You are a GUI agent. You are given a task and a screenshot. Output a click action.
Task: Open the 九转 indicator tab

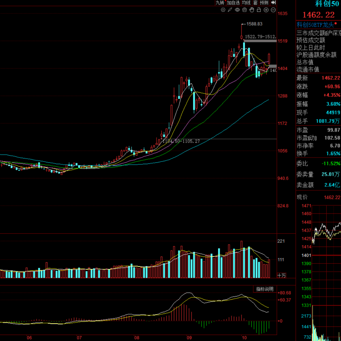pyautogui.click(x=220, y=3)
